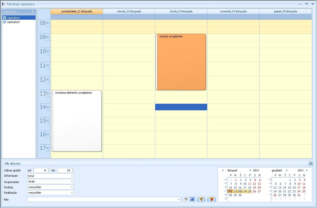Go to previous year arrow before 2011

click(250, 170)
